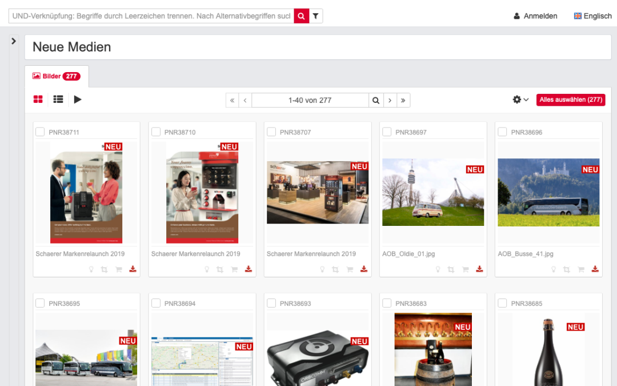Open the Englisch language selector
The width and height of the screenshot is (617, 386).
(x=593, y=15)
